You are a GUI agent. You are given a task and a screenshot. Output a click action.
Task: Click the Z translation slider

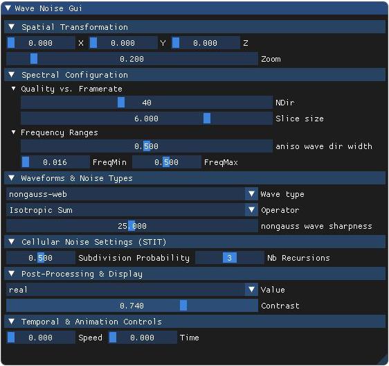coord(206,43)
